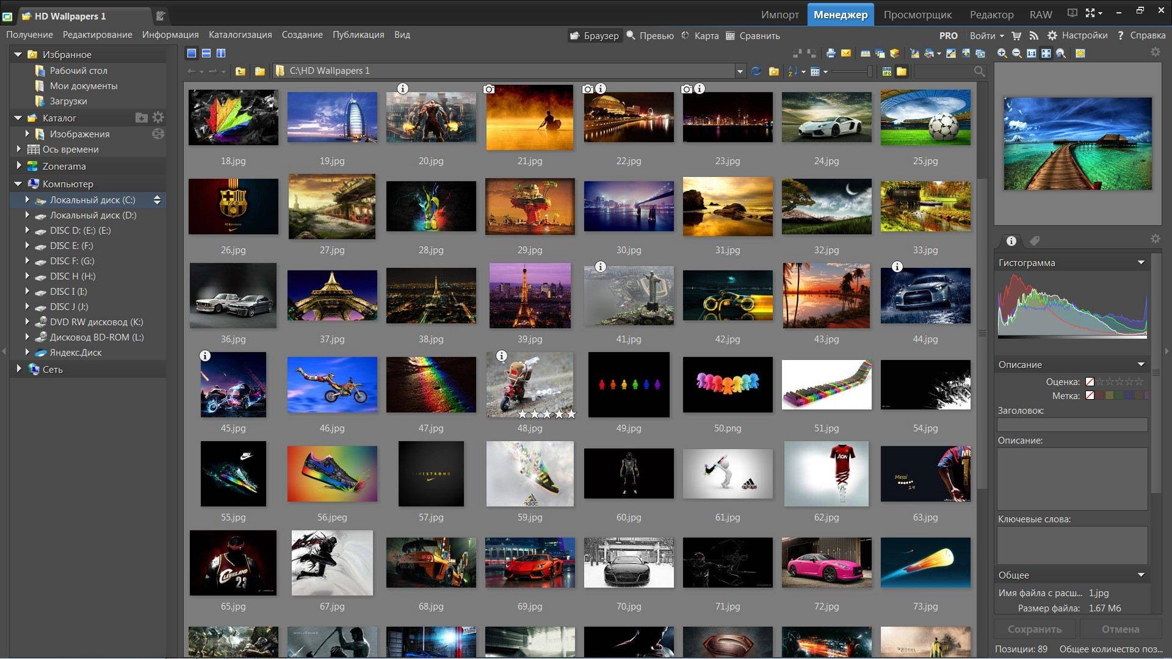Click the printer icon to print
1172x659 pixels.
831,54
